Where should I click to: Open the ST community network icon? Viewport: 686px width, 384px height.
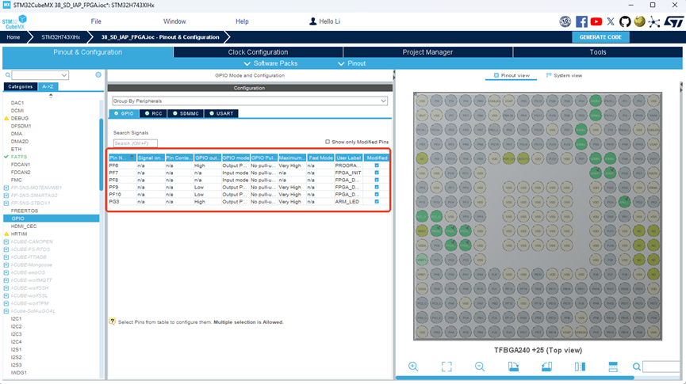click(654, 22)
